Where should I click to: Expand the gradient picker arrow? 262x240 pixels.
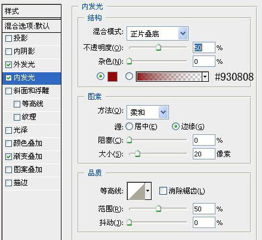pyautogui.click(x=205, y=76)
